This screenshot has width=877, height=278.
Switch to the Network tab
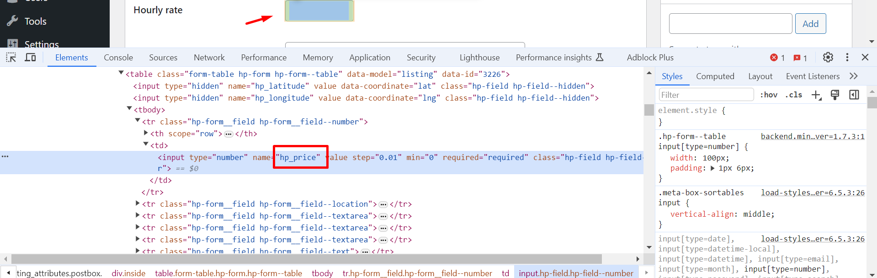coord(209,58)
